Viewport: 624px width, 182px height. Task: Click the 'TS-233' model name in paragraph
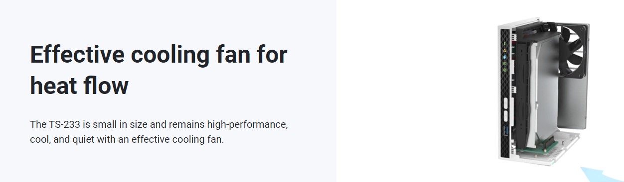[61, 124]
